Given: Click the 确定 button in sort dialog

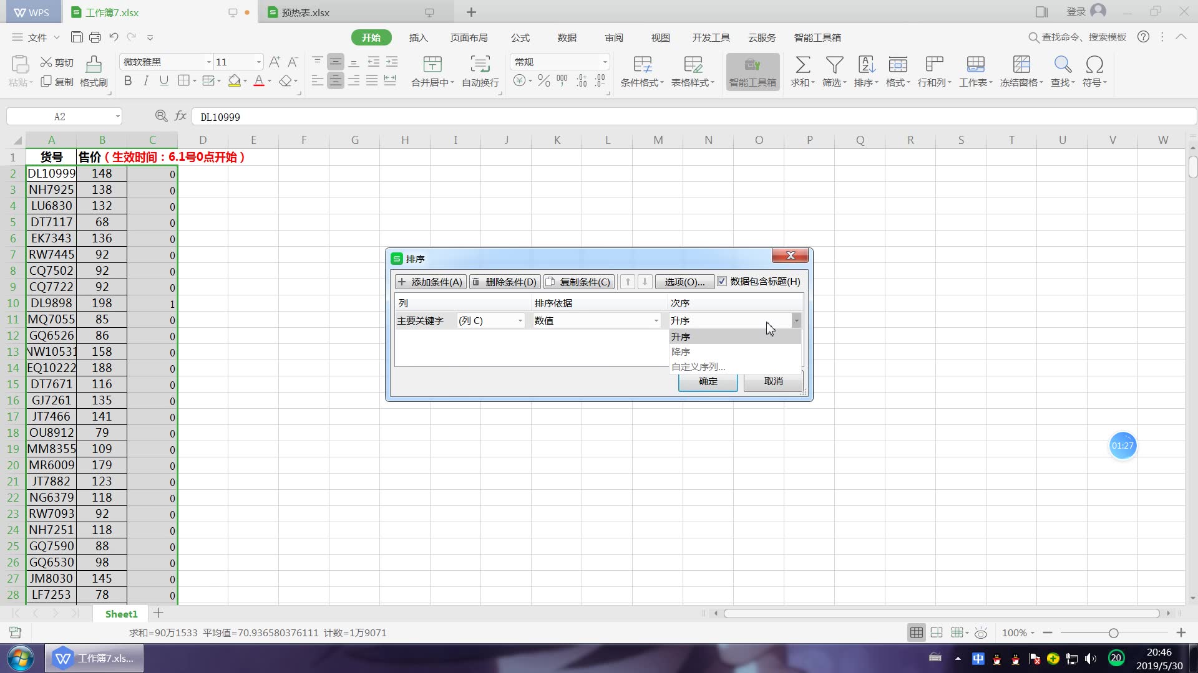Looking at the screenshot, I should click(x=708, y=381).
